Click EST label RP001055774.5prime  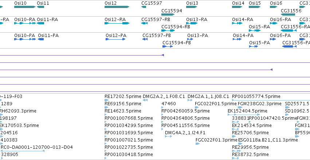256,97
